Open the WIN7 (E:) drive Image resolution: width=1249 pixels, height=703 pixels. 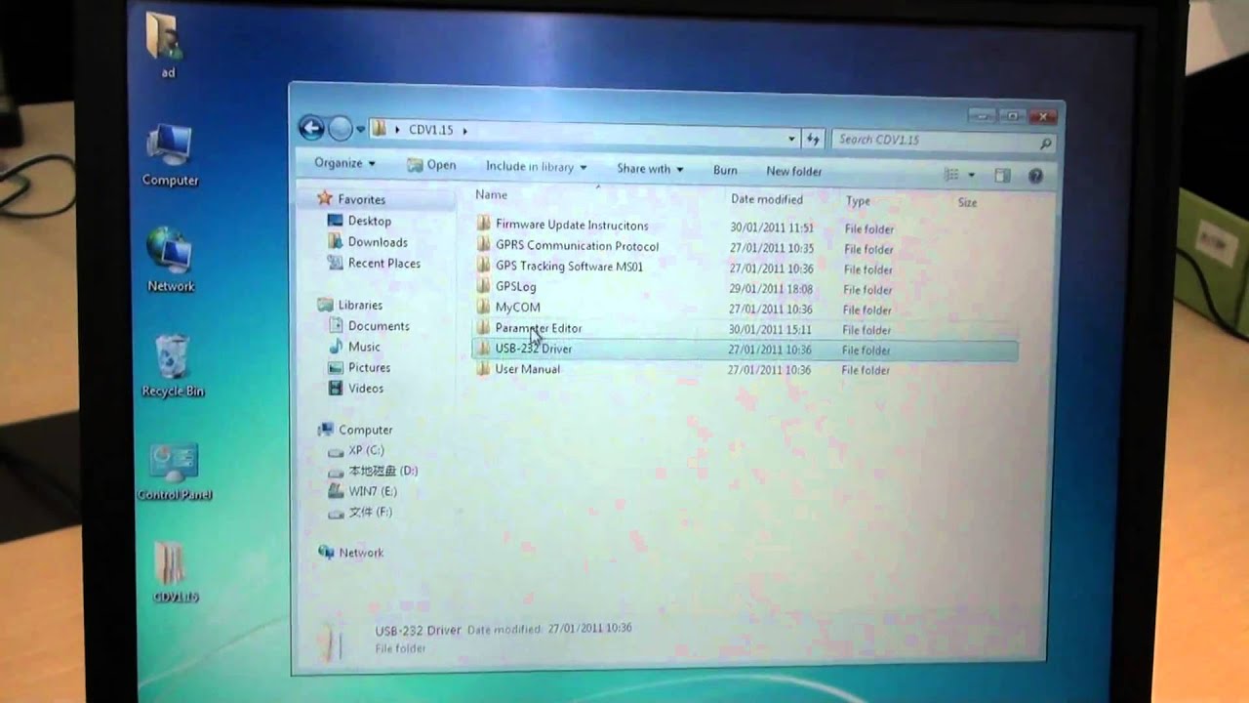pos(373,491)
